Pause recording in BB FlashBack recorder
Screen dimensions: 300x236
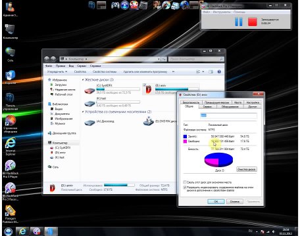click(x=239, y=22)
